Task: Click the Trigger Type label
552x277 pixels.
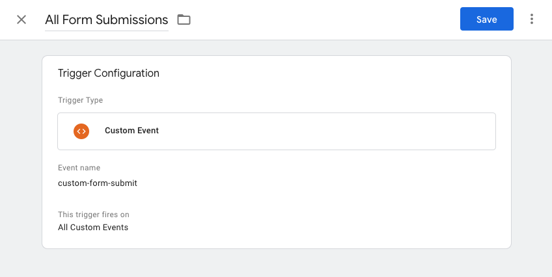Action: pos(80,100)
